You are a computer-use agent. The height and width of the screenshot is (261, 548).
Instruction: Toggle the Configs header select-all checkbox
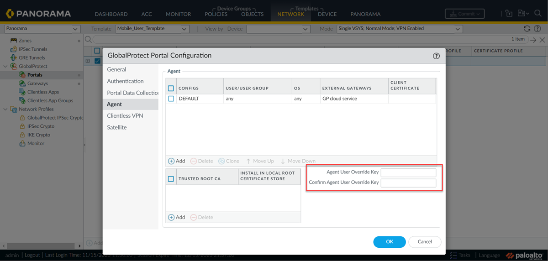point(171,88)
